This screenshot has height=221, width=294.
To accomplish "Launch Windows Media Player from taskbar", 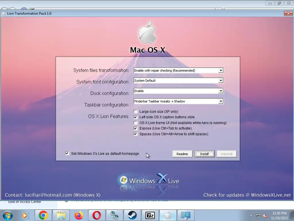I will [x=25, y=215].
